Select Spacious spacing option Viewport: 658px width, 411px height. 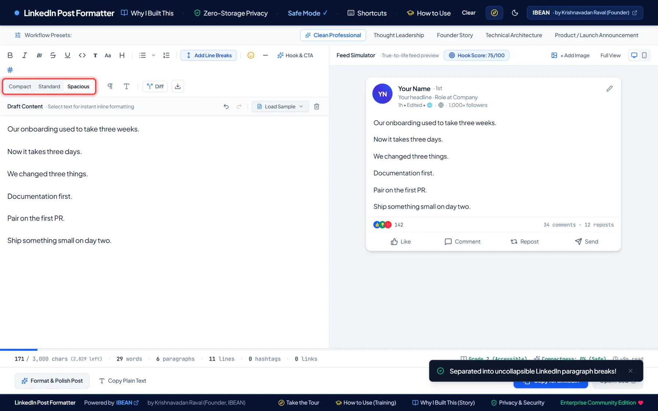click(x=78, y=87)
